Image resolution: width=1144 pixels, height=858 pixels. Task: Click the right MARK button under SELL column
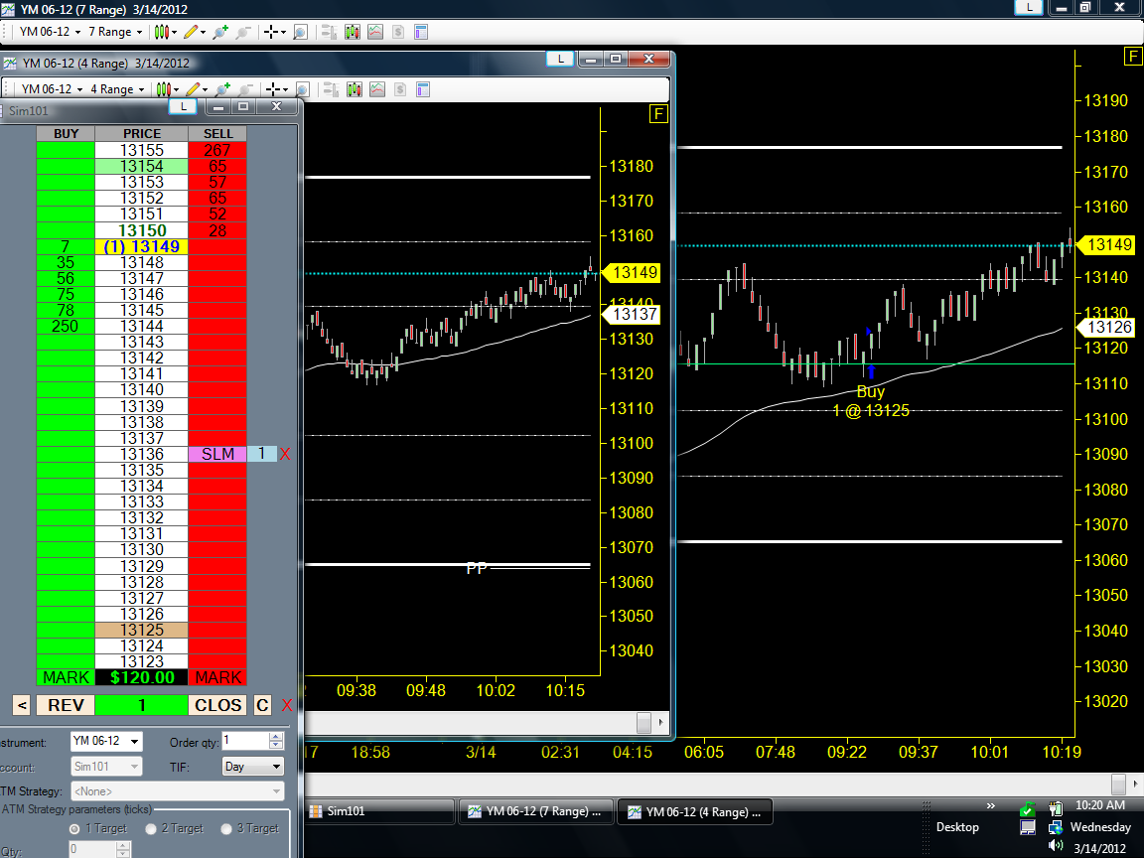click(217, 678)
